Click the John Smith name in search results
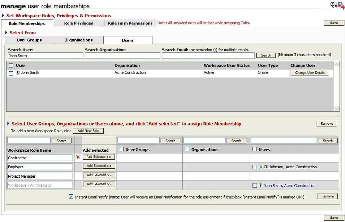345x222 pixels. 30,72
